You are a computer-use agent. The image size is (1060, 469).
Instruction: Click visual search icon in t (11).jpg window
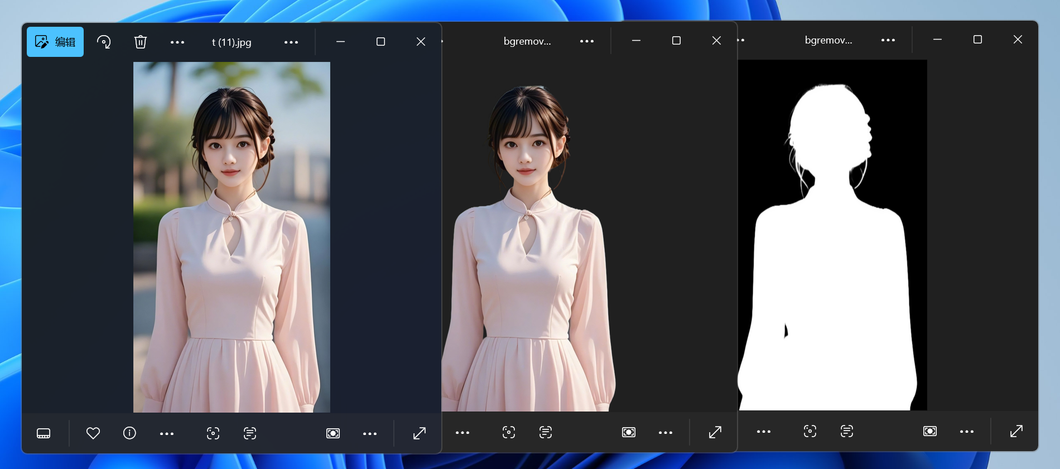click(x=213, y=433)
